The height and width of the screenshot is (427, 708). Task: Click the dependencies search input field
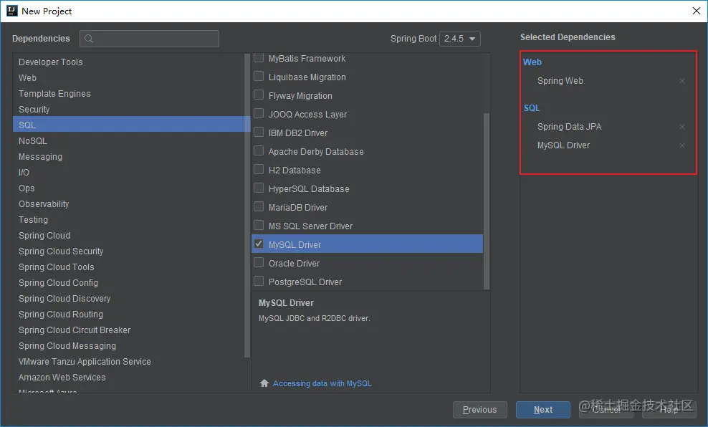point(150,39)
